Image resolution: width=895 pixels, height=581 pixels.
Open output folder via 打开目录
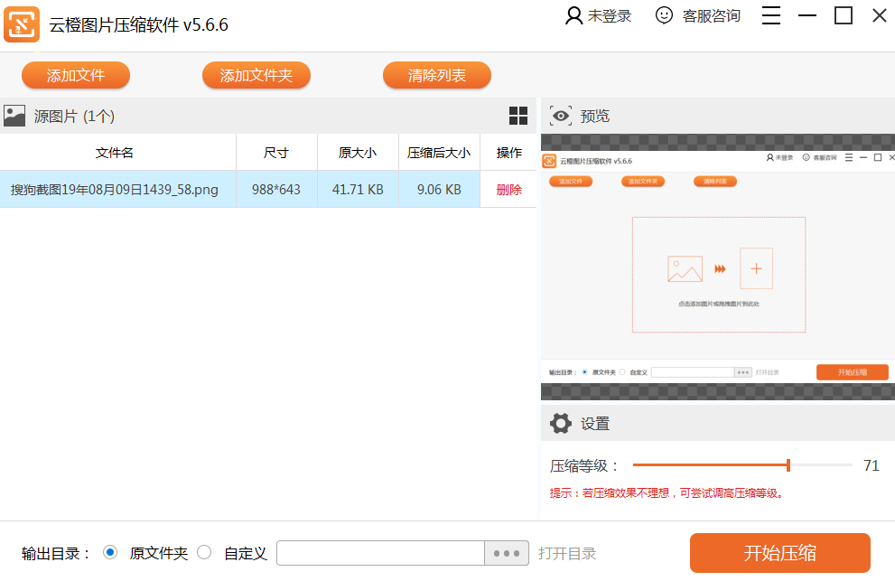[x=567, y=554]
